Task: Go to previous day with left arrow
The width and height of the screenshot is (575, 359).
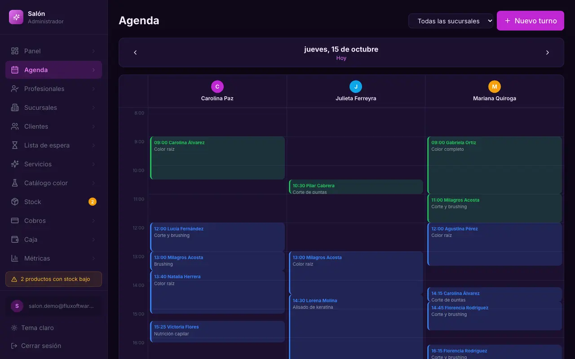Action: 135,53
